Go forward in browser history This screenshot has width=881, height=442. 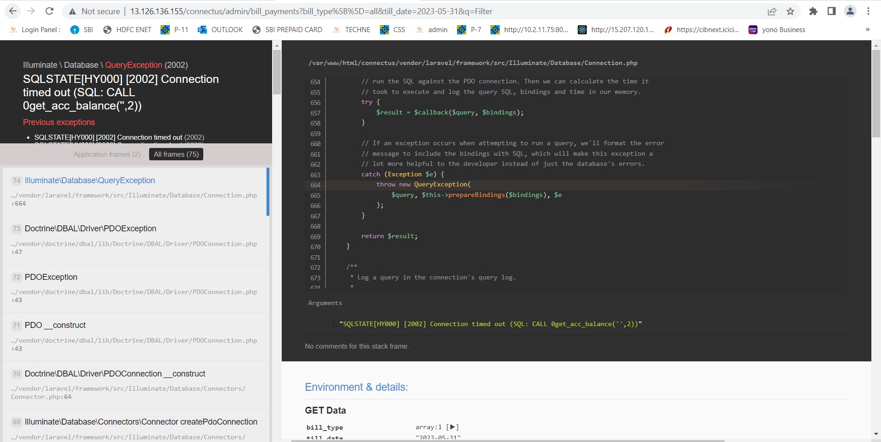31,11
